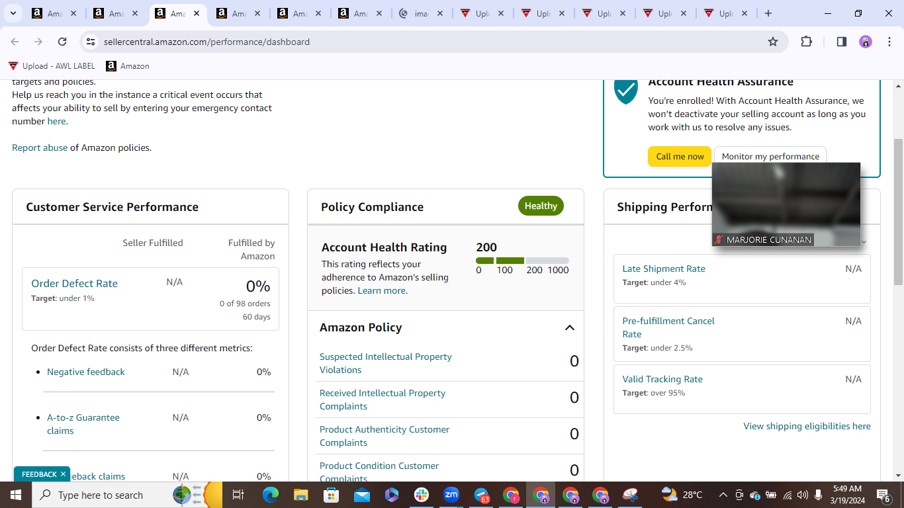Open Chrome's three-dot menu
The height and width of the screenshot is (508, 904).
[888, 42]
